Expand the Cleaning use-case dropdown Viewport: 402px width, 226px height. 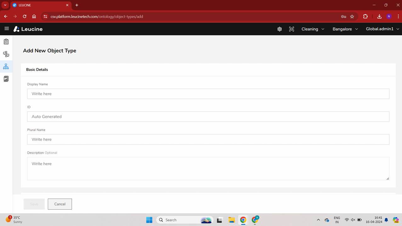tap(313, 29)
